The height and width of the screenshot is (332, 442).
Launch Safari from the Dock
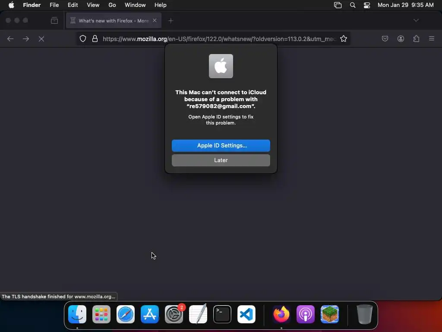126,314
